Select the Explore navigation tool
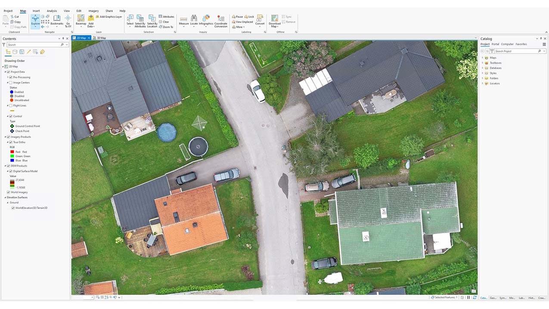This screenshot has width=549, height=309. (35, 20)
